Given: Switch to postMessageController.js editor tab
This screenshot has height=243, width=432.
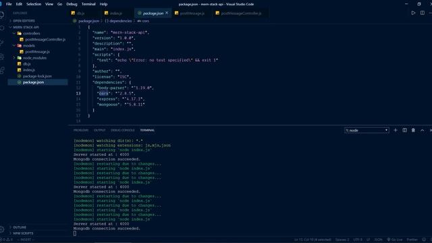Looking at the screenshot, I should [x=241, y=13].
